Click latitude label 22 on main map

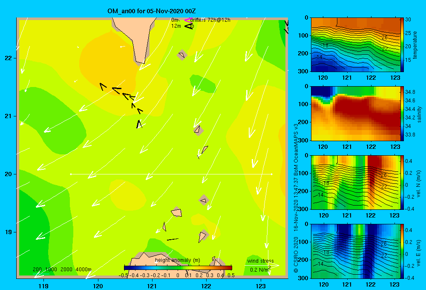8,58
